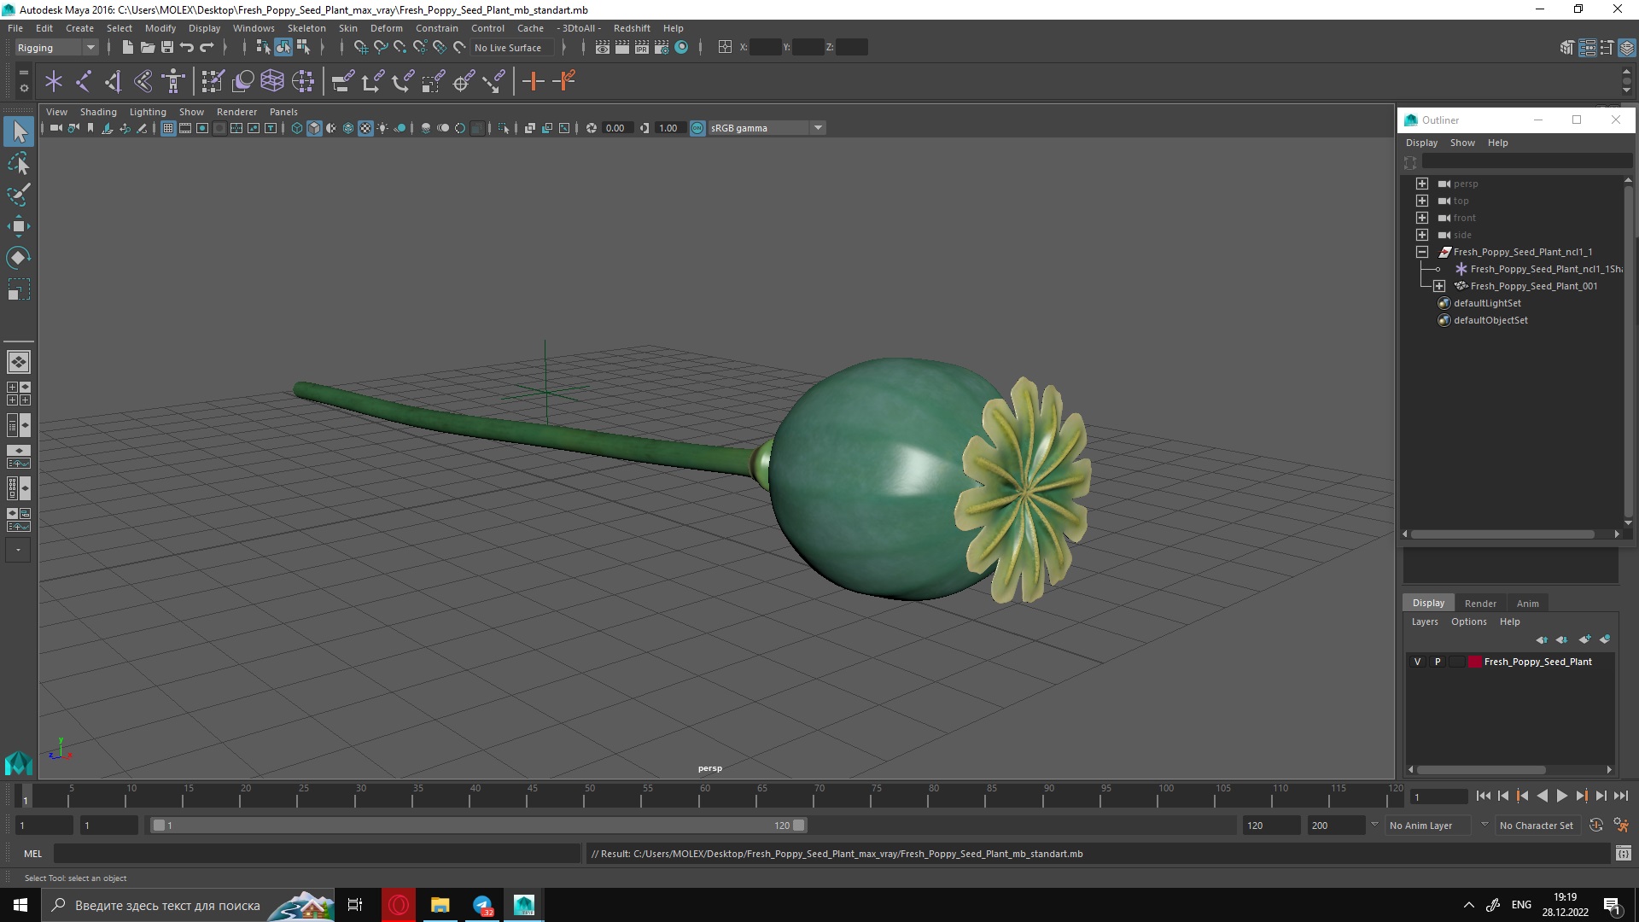Click the Create Joint shelf icon

coord(84,82)
